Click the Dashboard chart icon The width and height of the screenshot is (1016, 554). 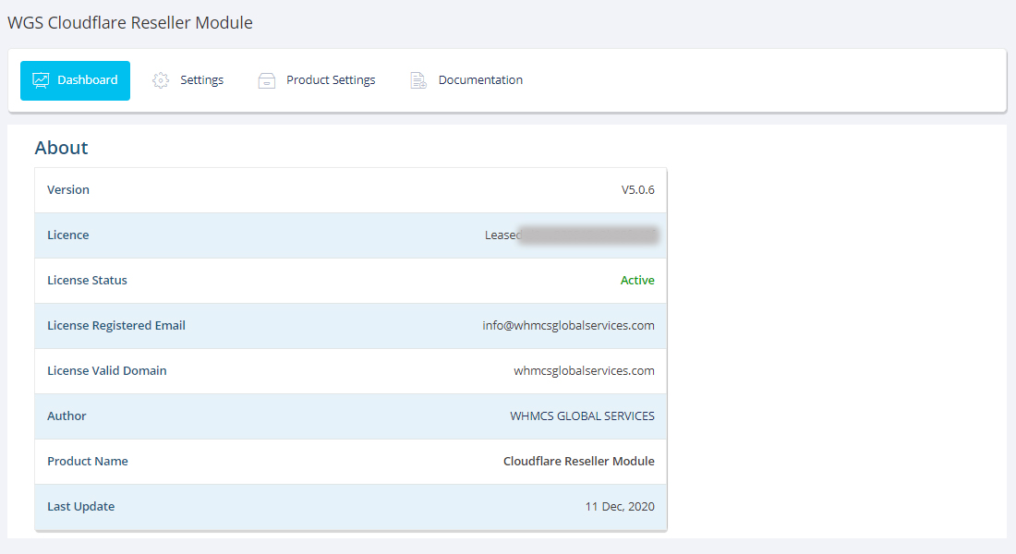[x=41, y=80]
